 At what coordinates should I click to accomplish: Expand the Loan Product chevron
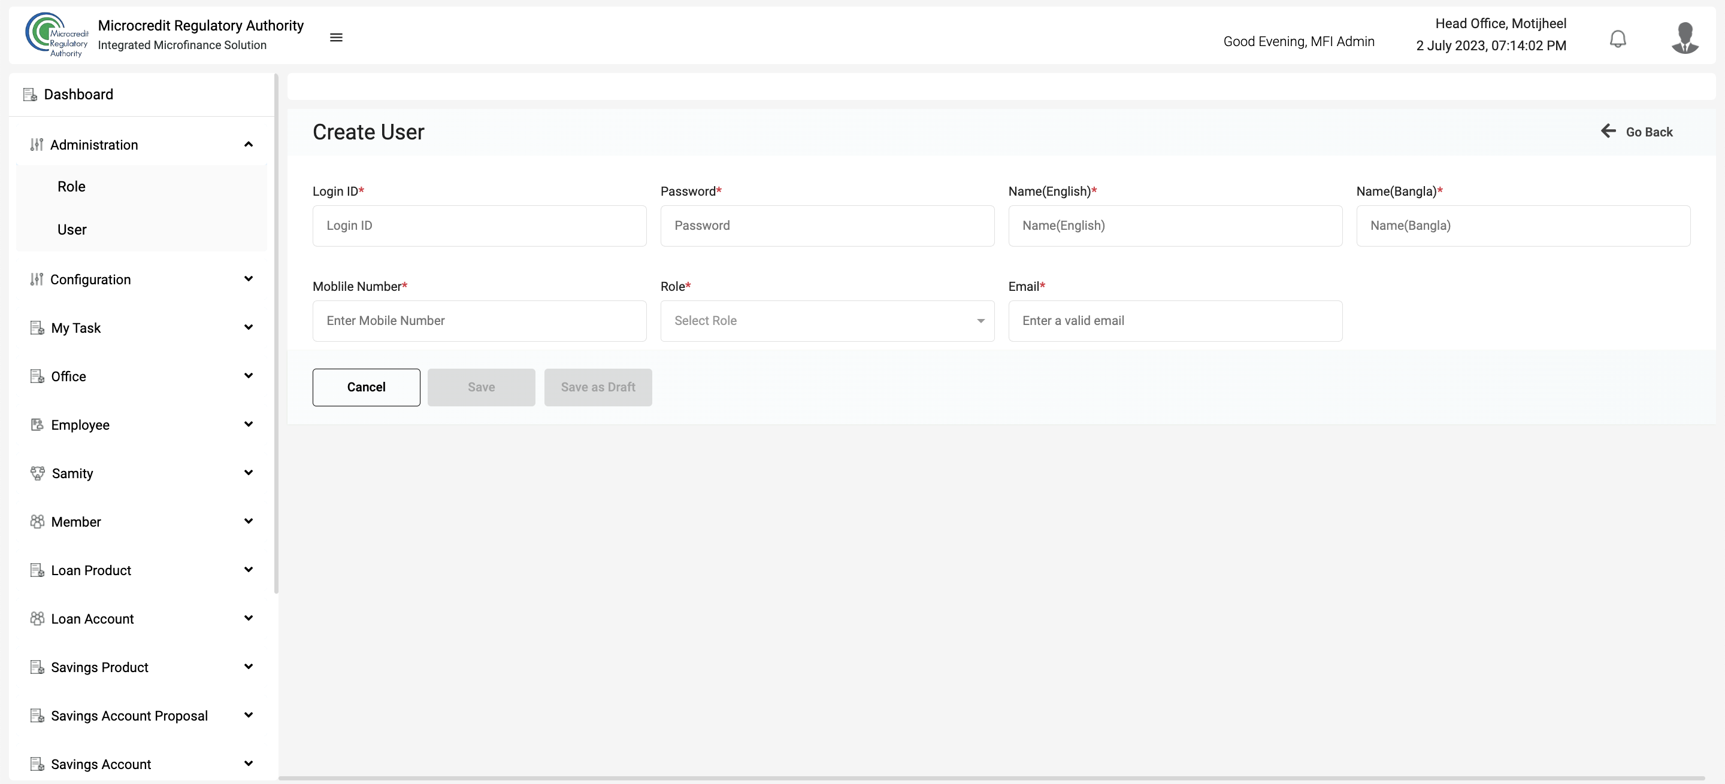[249, 570]
